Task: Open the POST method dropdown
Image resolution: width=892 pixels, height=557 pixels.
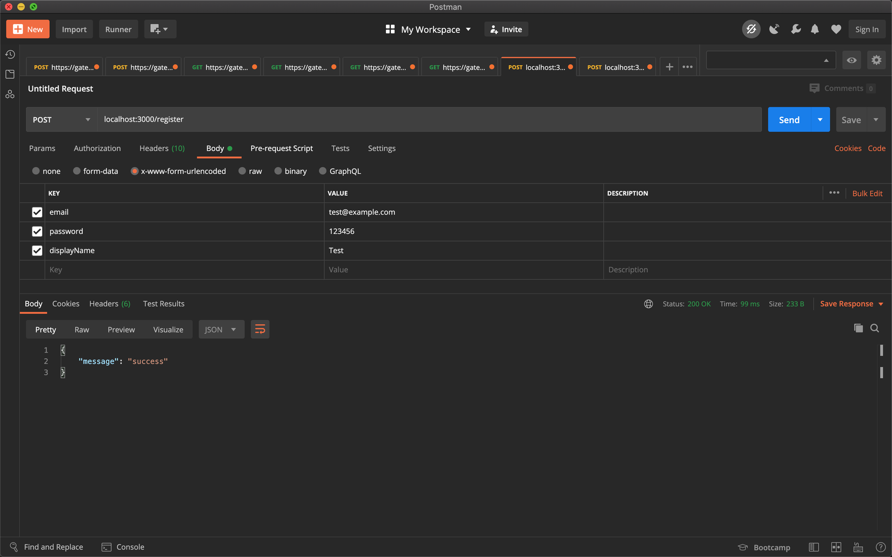Action: click(x=61, y=119)
